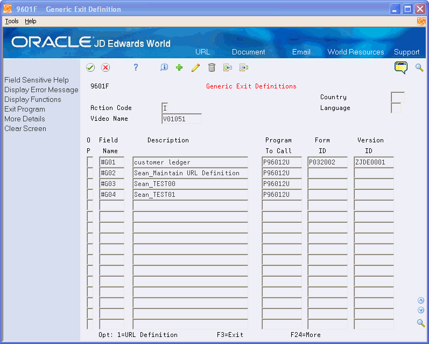Click 'Opt: 1=URL Definition' text
This screenshot has height=344, width=429.
[x=138, y=335]
